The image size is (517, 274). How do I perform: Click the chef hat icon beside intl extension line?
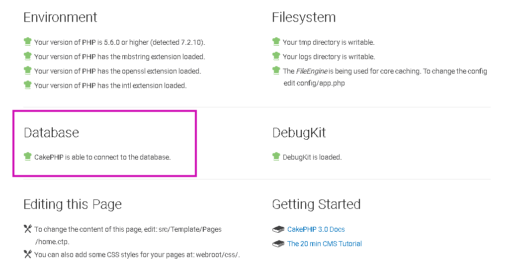click(x=28, y=85)
